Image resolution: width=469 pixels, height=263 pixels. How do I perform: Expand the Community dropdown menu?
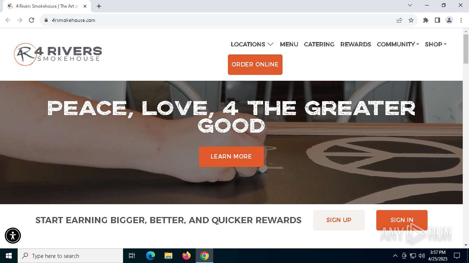[x=398, y=44]
